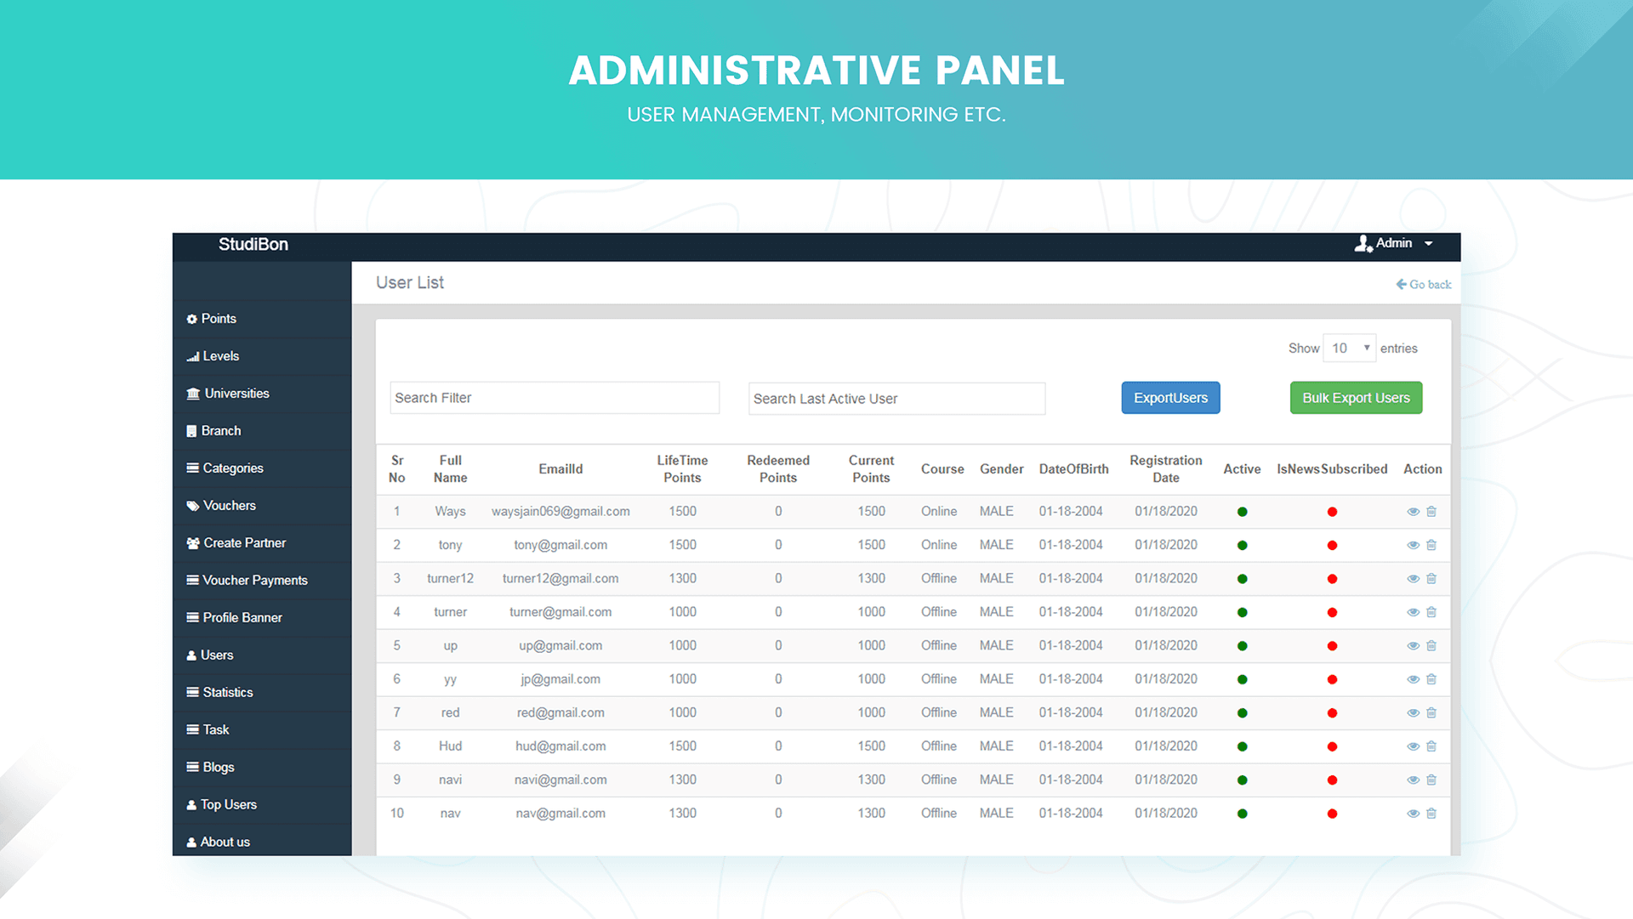The image size is (1633, 919).
Task: View details of user red (eye icon)
Action: coord(1413,713)
